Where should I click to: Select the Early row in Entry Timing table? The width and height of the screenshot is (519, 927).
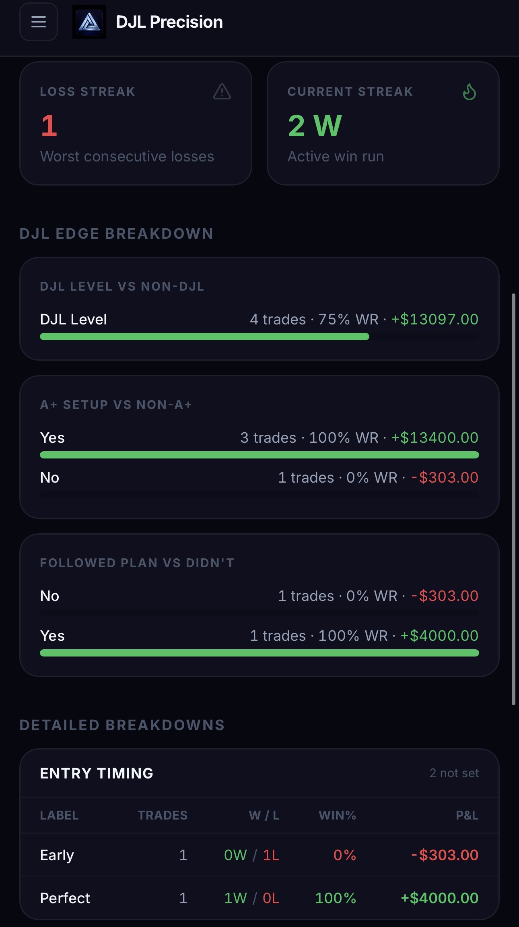tap(259, 855)
